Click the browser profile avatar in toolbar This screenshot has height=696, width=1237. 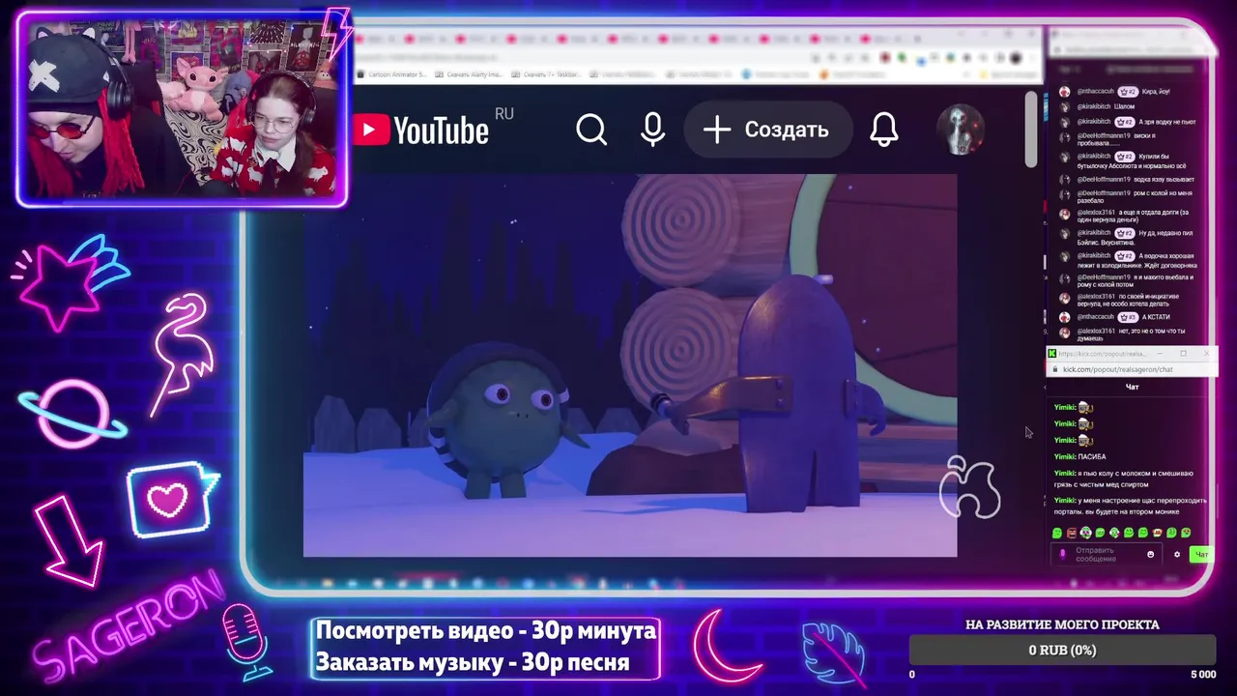pos(1015,58)
